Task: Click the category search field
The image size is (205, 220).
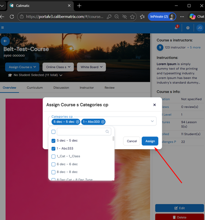Action: coord(84,132)
